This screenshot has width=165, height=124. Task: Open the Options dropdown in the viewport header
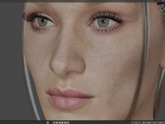163,1
